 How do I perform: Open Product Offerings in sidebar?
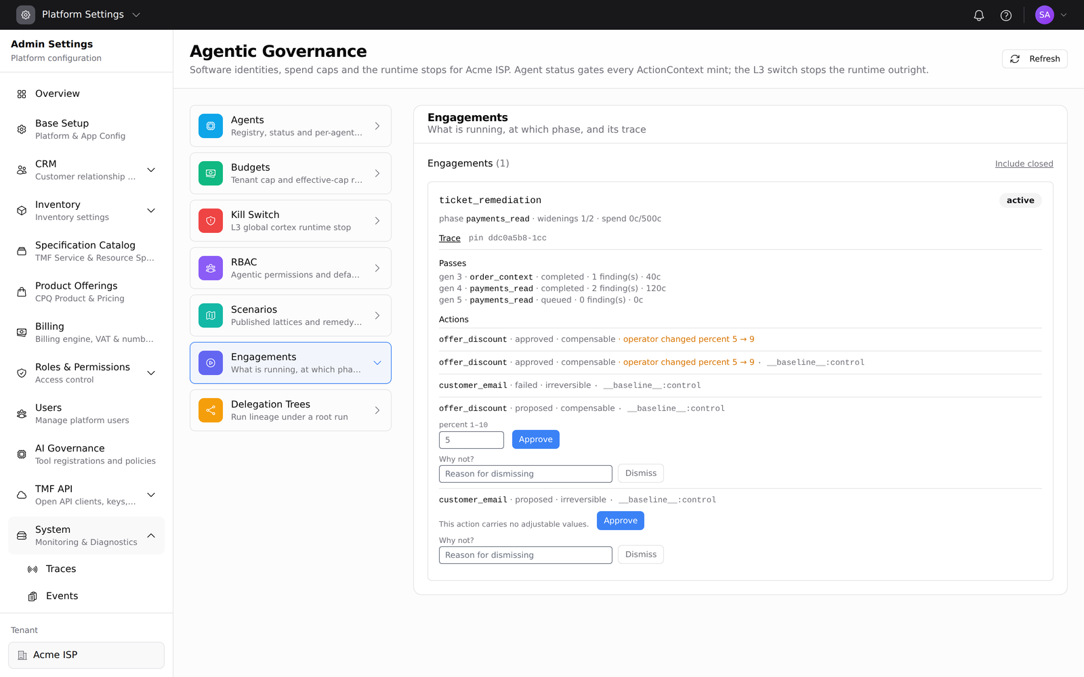86,292
